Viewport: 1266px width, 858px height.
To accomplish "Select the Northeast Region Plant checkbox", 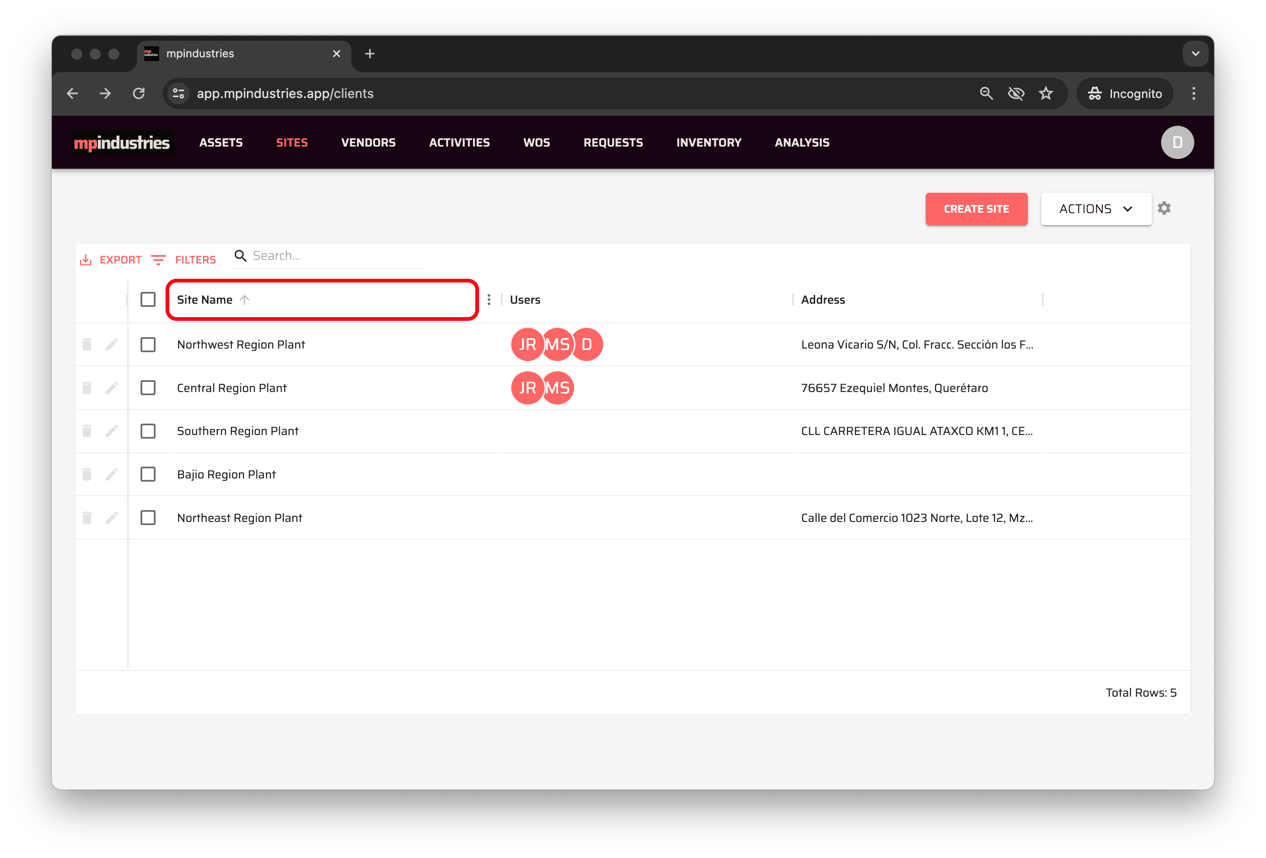I will pos(147,517).
